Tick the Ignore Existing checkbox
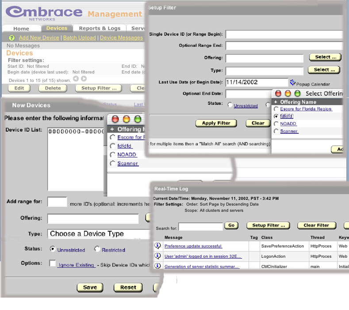Viewport: 349px width, 310px height. (x=53, y=263)
